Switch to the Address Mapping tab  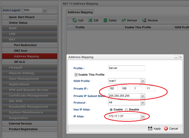[80, 12]
